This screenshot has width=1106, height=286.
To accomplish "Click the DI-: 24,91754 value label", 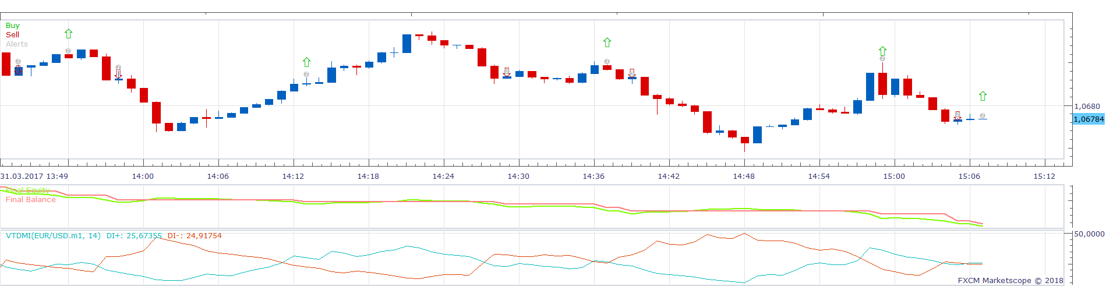I will tap(195, 236).
